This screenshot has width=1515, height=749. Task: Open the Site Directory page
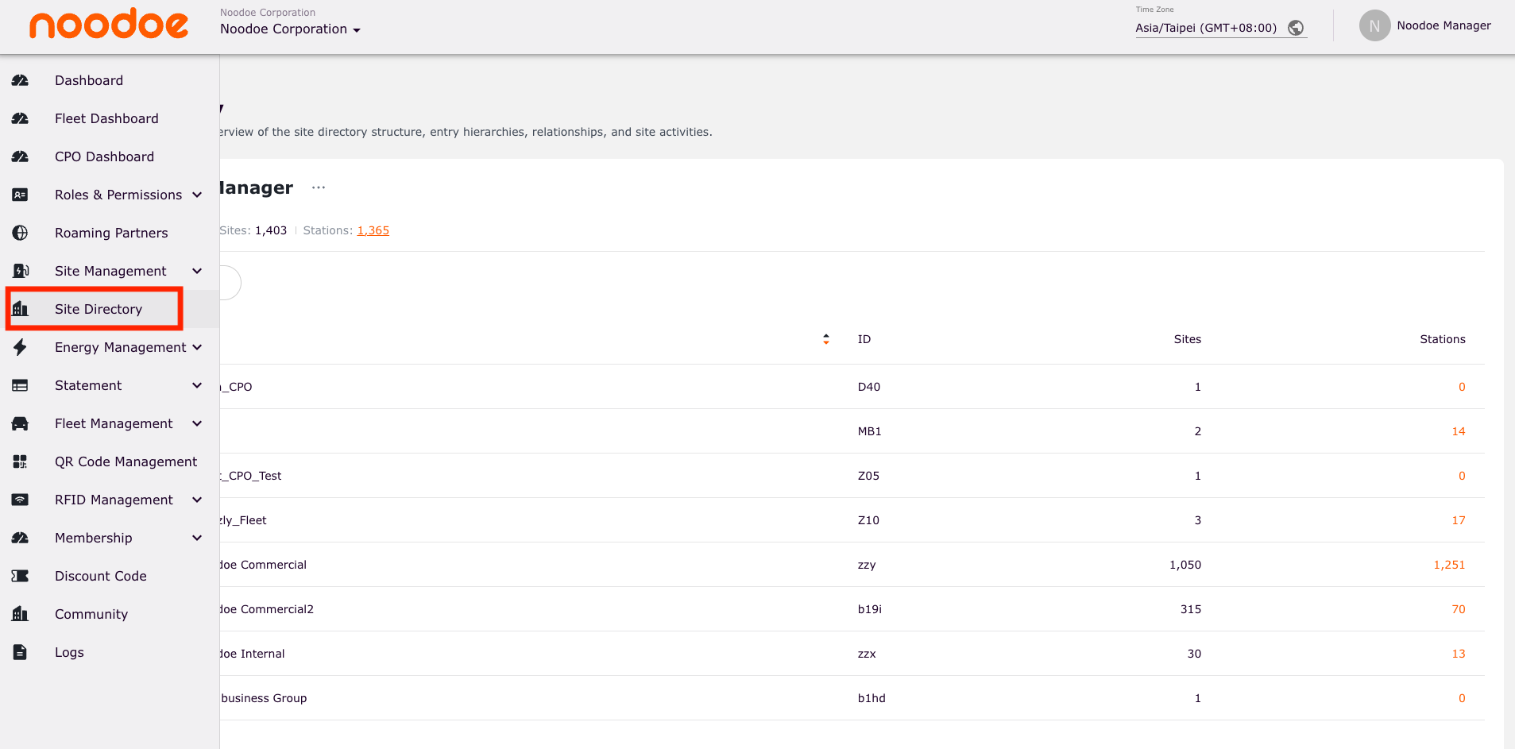[99, 309]
